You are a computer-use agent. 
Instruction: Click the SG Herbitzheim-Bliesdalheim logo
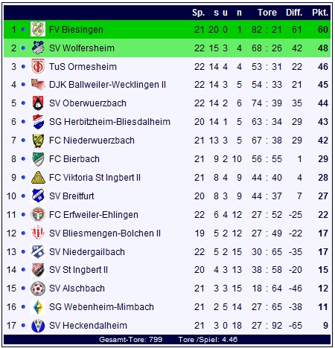(38, 121)
